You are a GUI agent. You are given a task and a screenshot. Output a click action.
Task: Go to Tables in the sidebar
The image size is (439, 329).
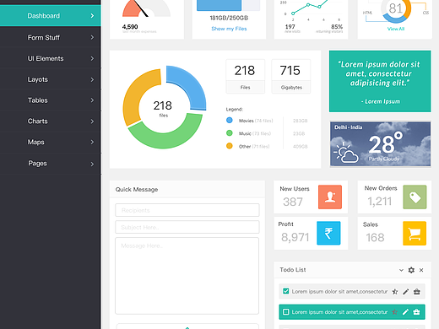coord(51,100)
